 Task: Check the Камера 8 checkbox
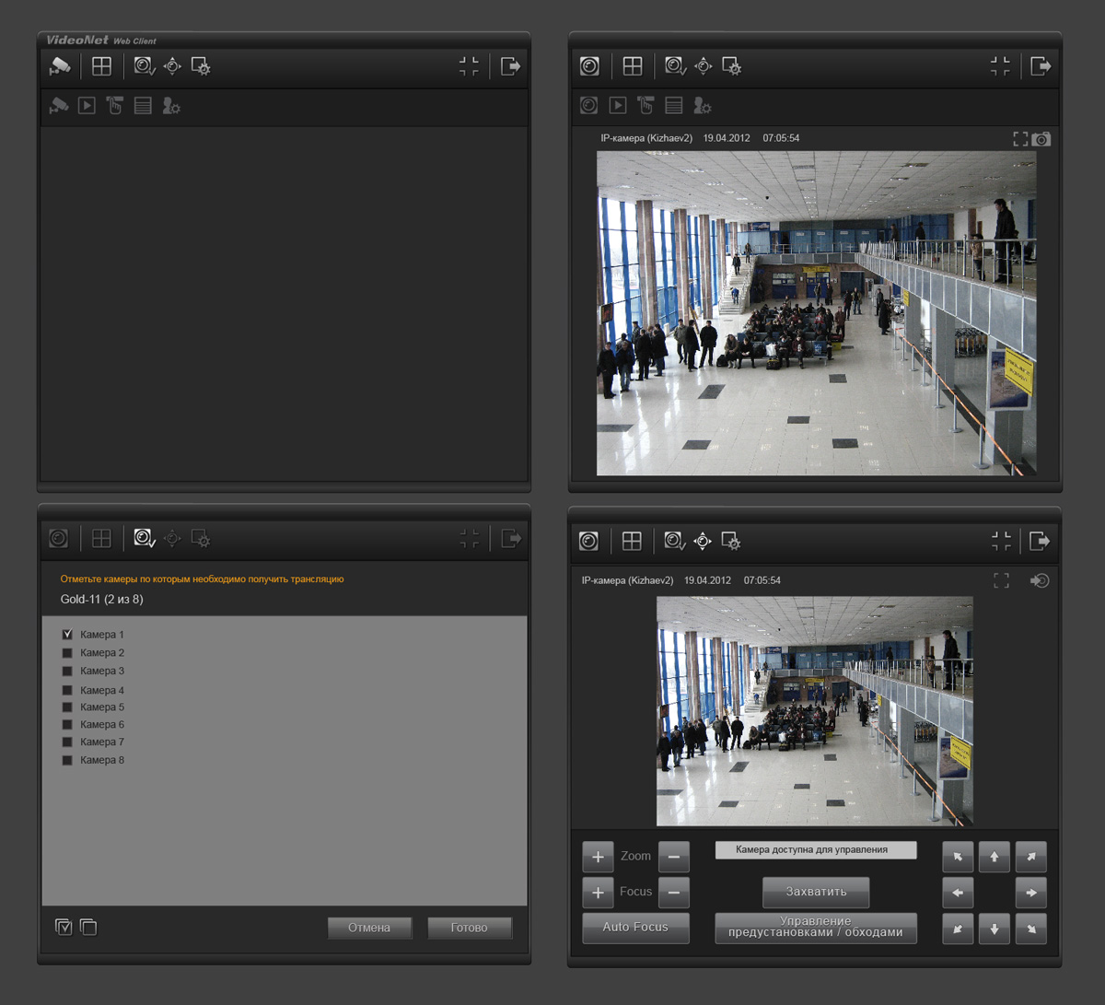point(67,761)
